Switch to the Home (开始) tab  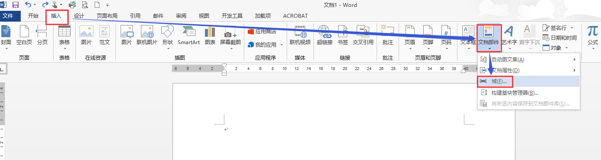pos(33,16)
